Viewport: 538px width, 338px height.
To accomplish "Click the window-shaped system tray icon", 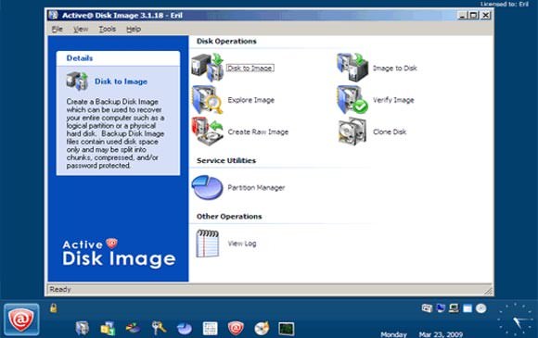I will [x=468, y=308].
